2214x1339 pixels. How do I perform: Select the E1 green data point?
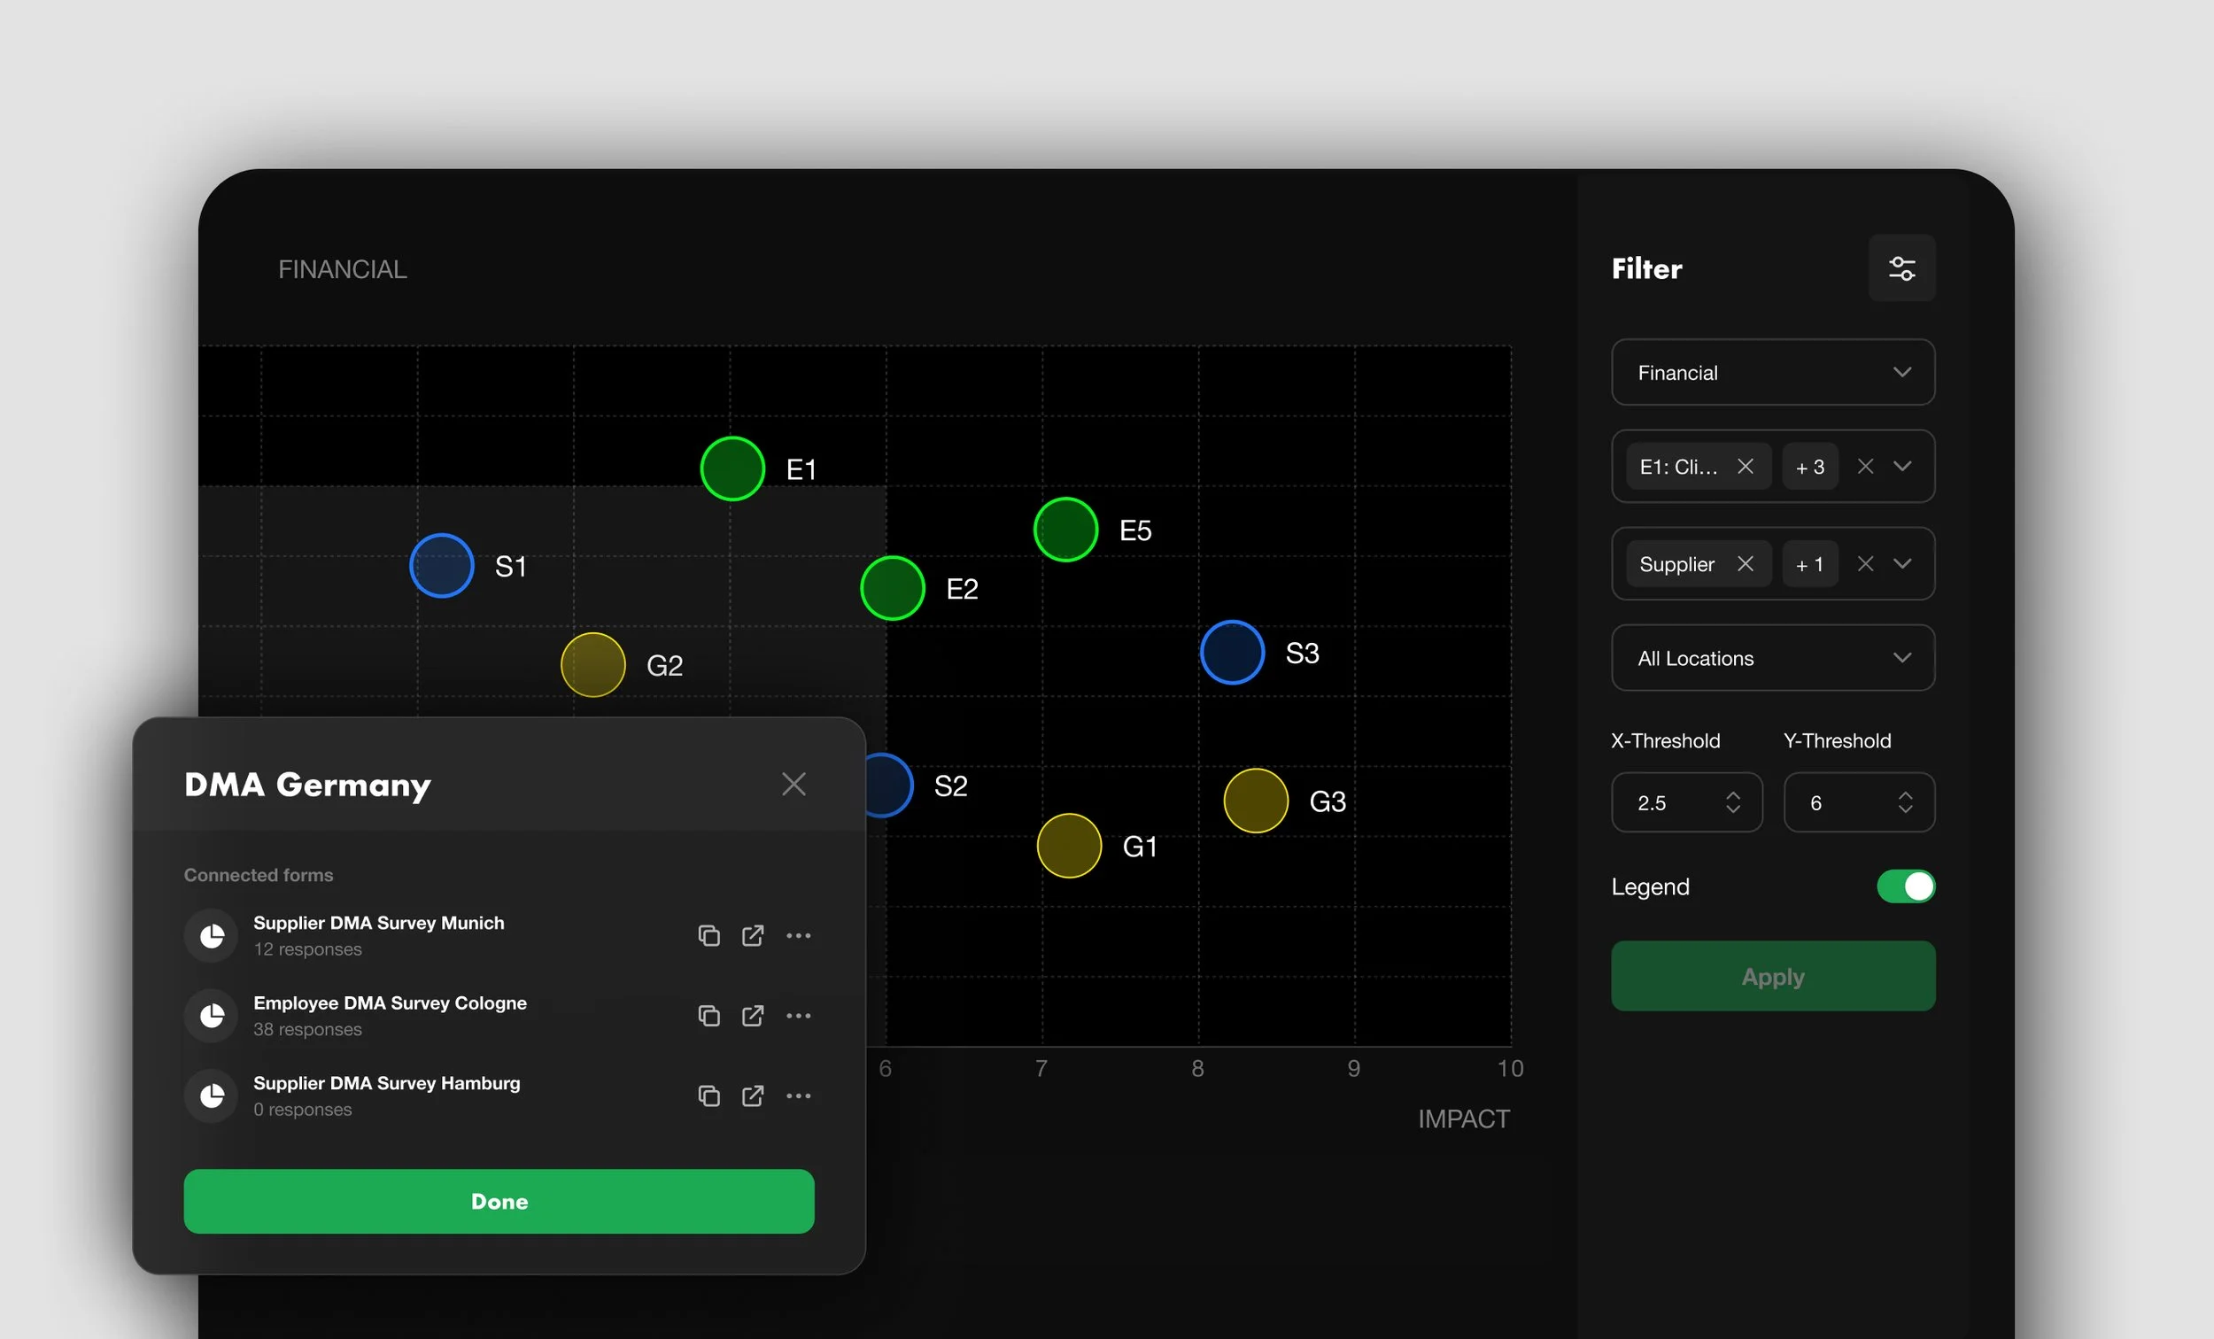pos(732,468)
